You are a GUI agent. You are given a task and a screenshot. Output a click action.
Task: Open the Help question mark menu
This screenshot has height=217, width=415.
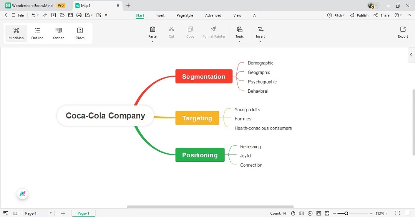tap(398, 15)
